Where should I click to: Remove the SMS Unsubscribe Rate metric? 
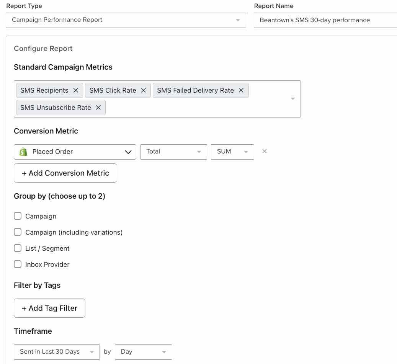98,107
